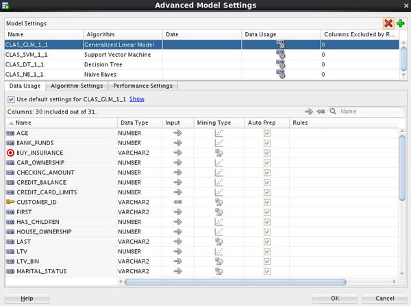
Task: Sort columns by the Name header
Action: pos(62,123)
